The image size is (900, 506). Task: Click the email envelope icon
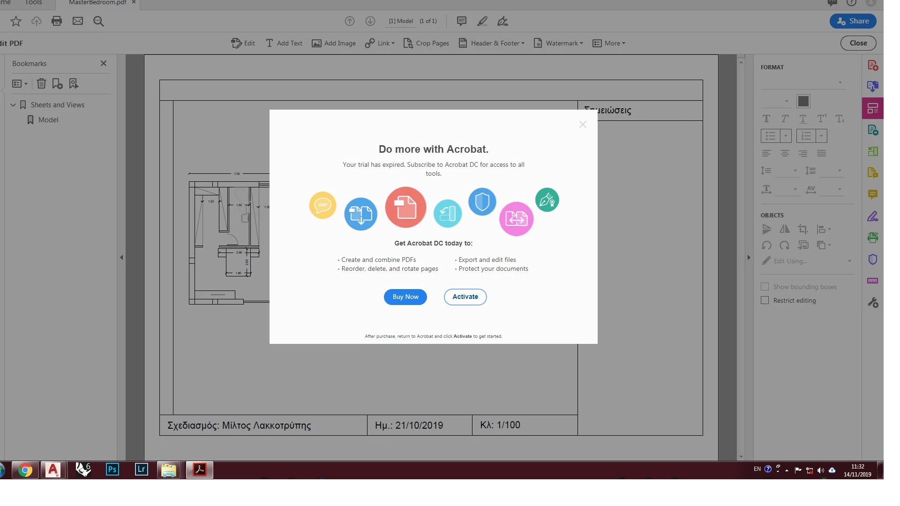click(x=78, y=21)
